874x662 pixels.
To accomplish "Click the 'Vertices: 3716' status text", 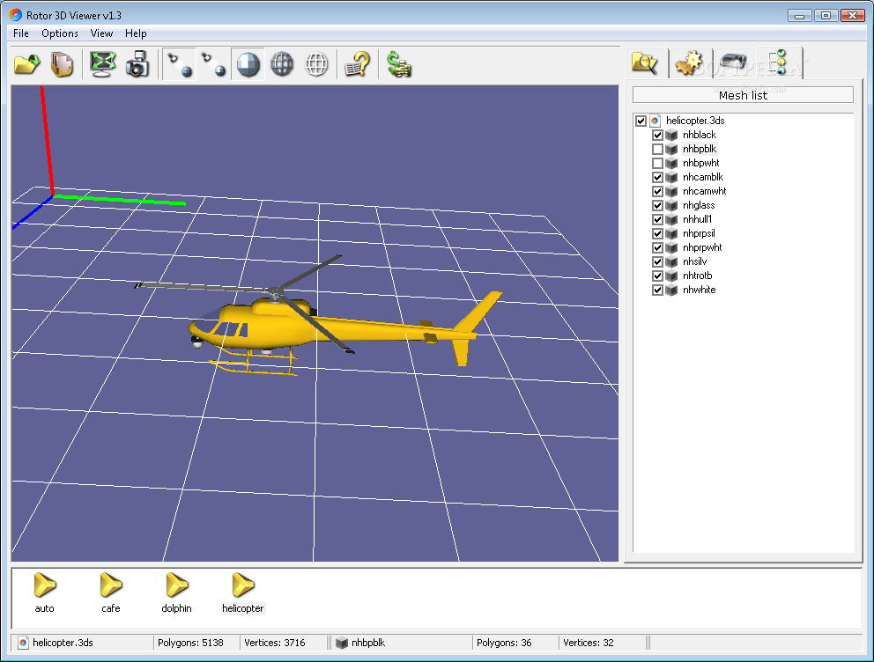I will (x=274, y=643).
